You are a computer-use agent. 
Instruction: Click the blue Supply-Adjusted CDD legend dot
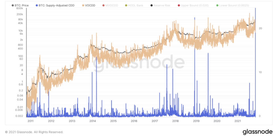point(37,5)
